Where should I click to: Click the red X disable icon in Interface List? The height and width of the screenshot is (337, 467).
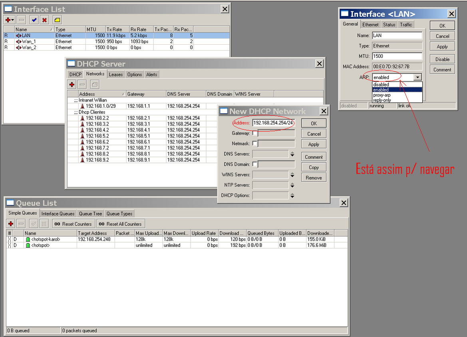pos(44,20)
